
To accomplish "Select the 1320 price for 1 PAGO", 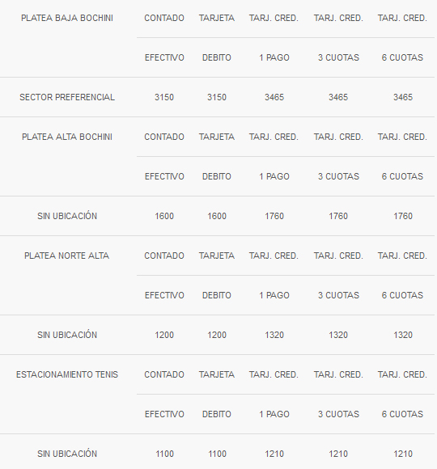I will click(274, 335).
